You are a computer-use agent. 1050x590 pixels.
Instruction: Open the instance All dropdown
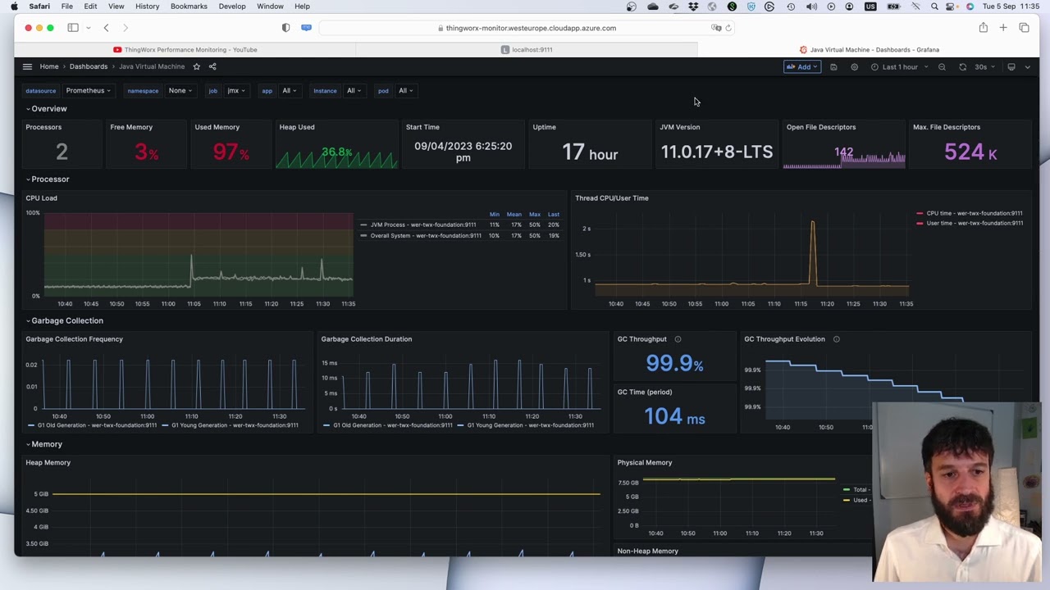354,91
